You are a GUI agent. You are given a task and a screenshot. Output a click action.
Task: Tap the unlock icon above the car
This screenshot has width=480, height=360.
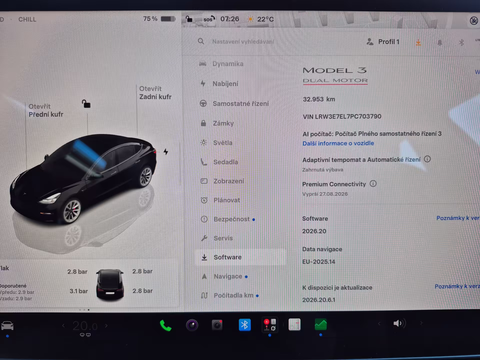coord(86,104)
